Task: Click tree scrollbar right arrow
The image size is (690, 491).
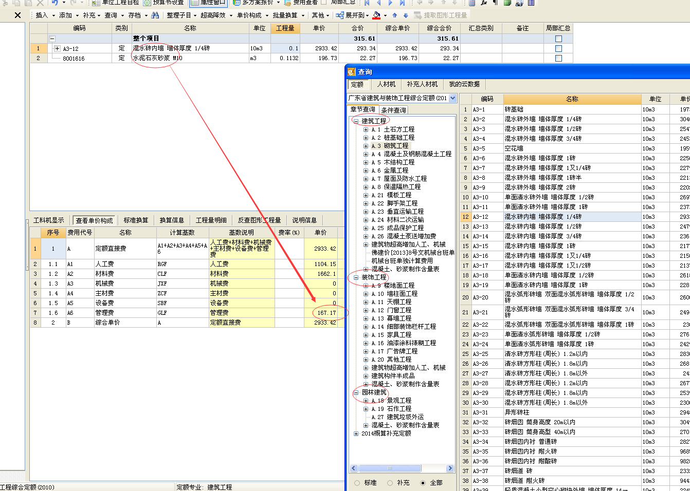Action: tap(450, 468)
